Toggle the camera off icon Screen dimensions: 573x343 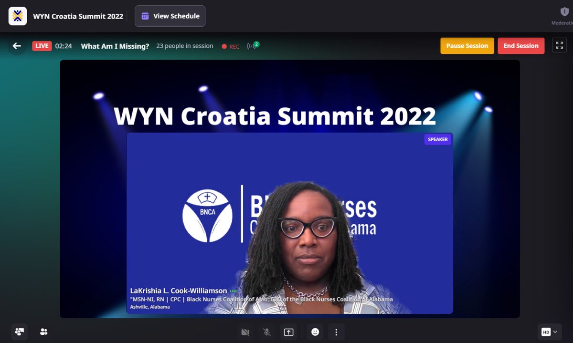pos(246,332)
